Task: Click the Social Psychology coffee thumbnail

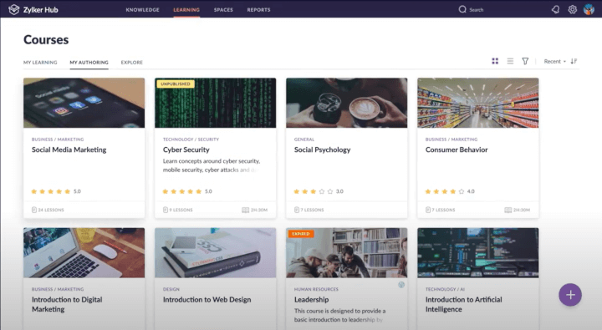Action: pyautogui.click(x=347, y=103)
